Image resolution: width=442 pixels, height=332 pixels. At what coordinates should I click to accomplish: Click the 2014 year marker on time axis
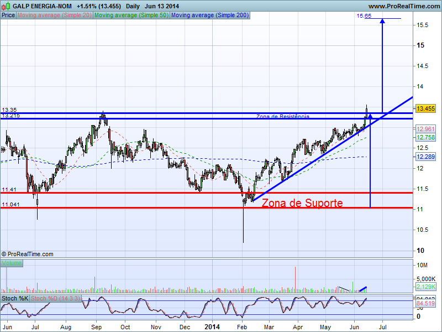[212, 327]
